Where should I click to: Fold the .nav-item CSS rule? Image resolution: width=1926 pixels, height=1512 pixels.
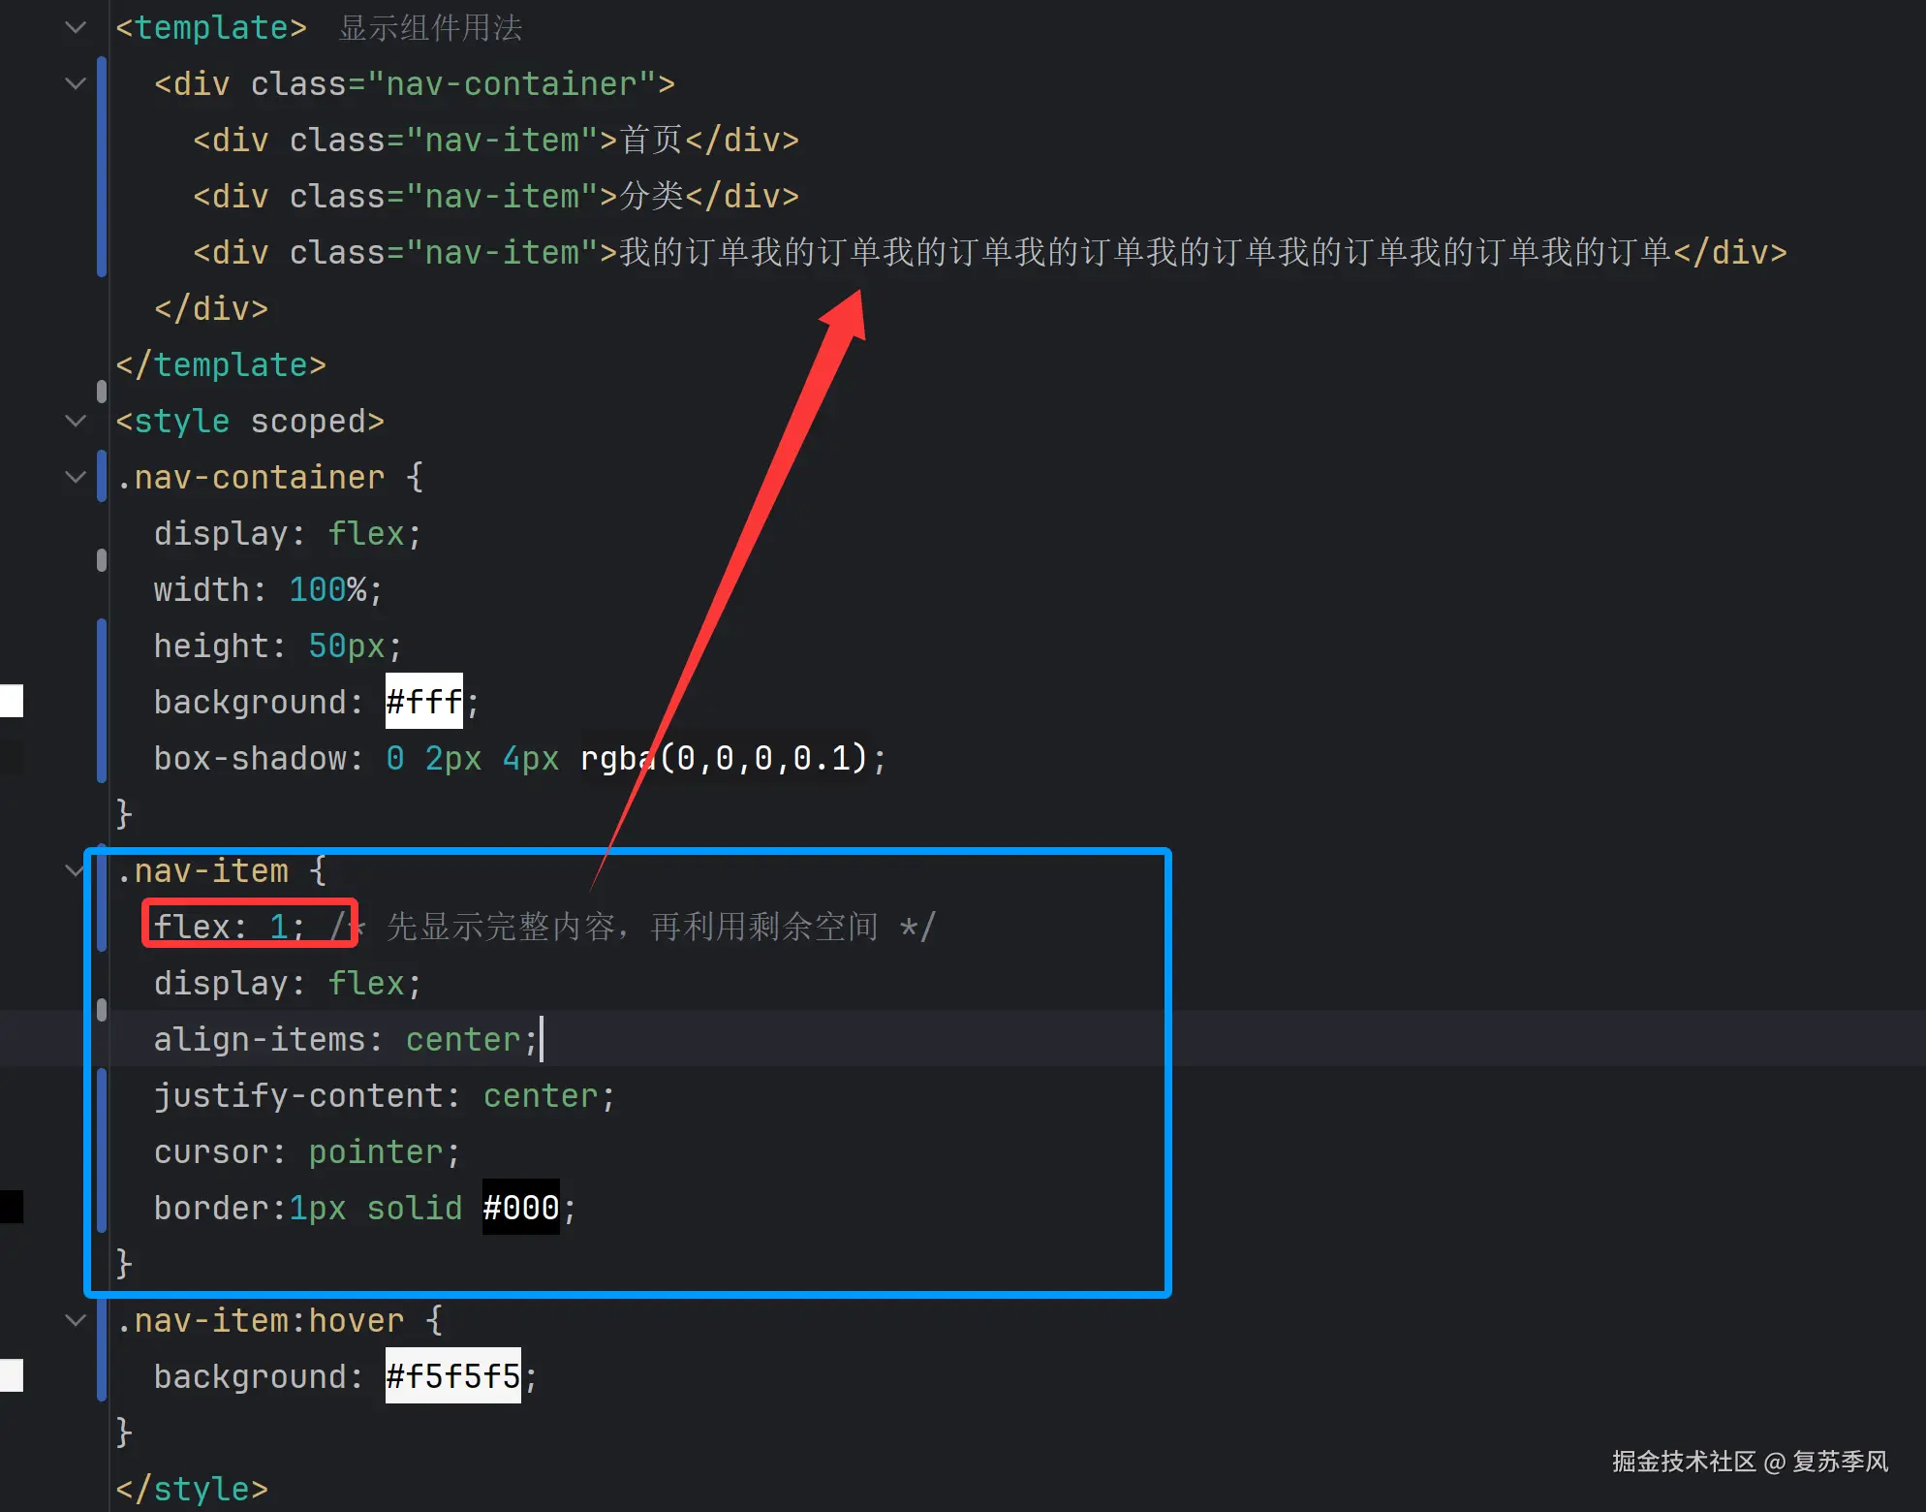pyautogui.click(x=76, y=870)
